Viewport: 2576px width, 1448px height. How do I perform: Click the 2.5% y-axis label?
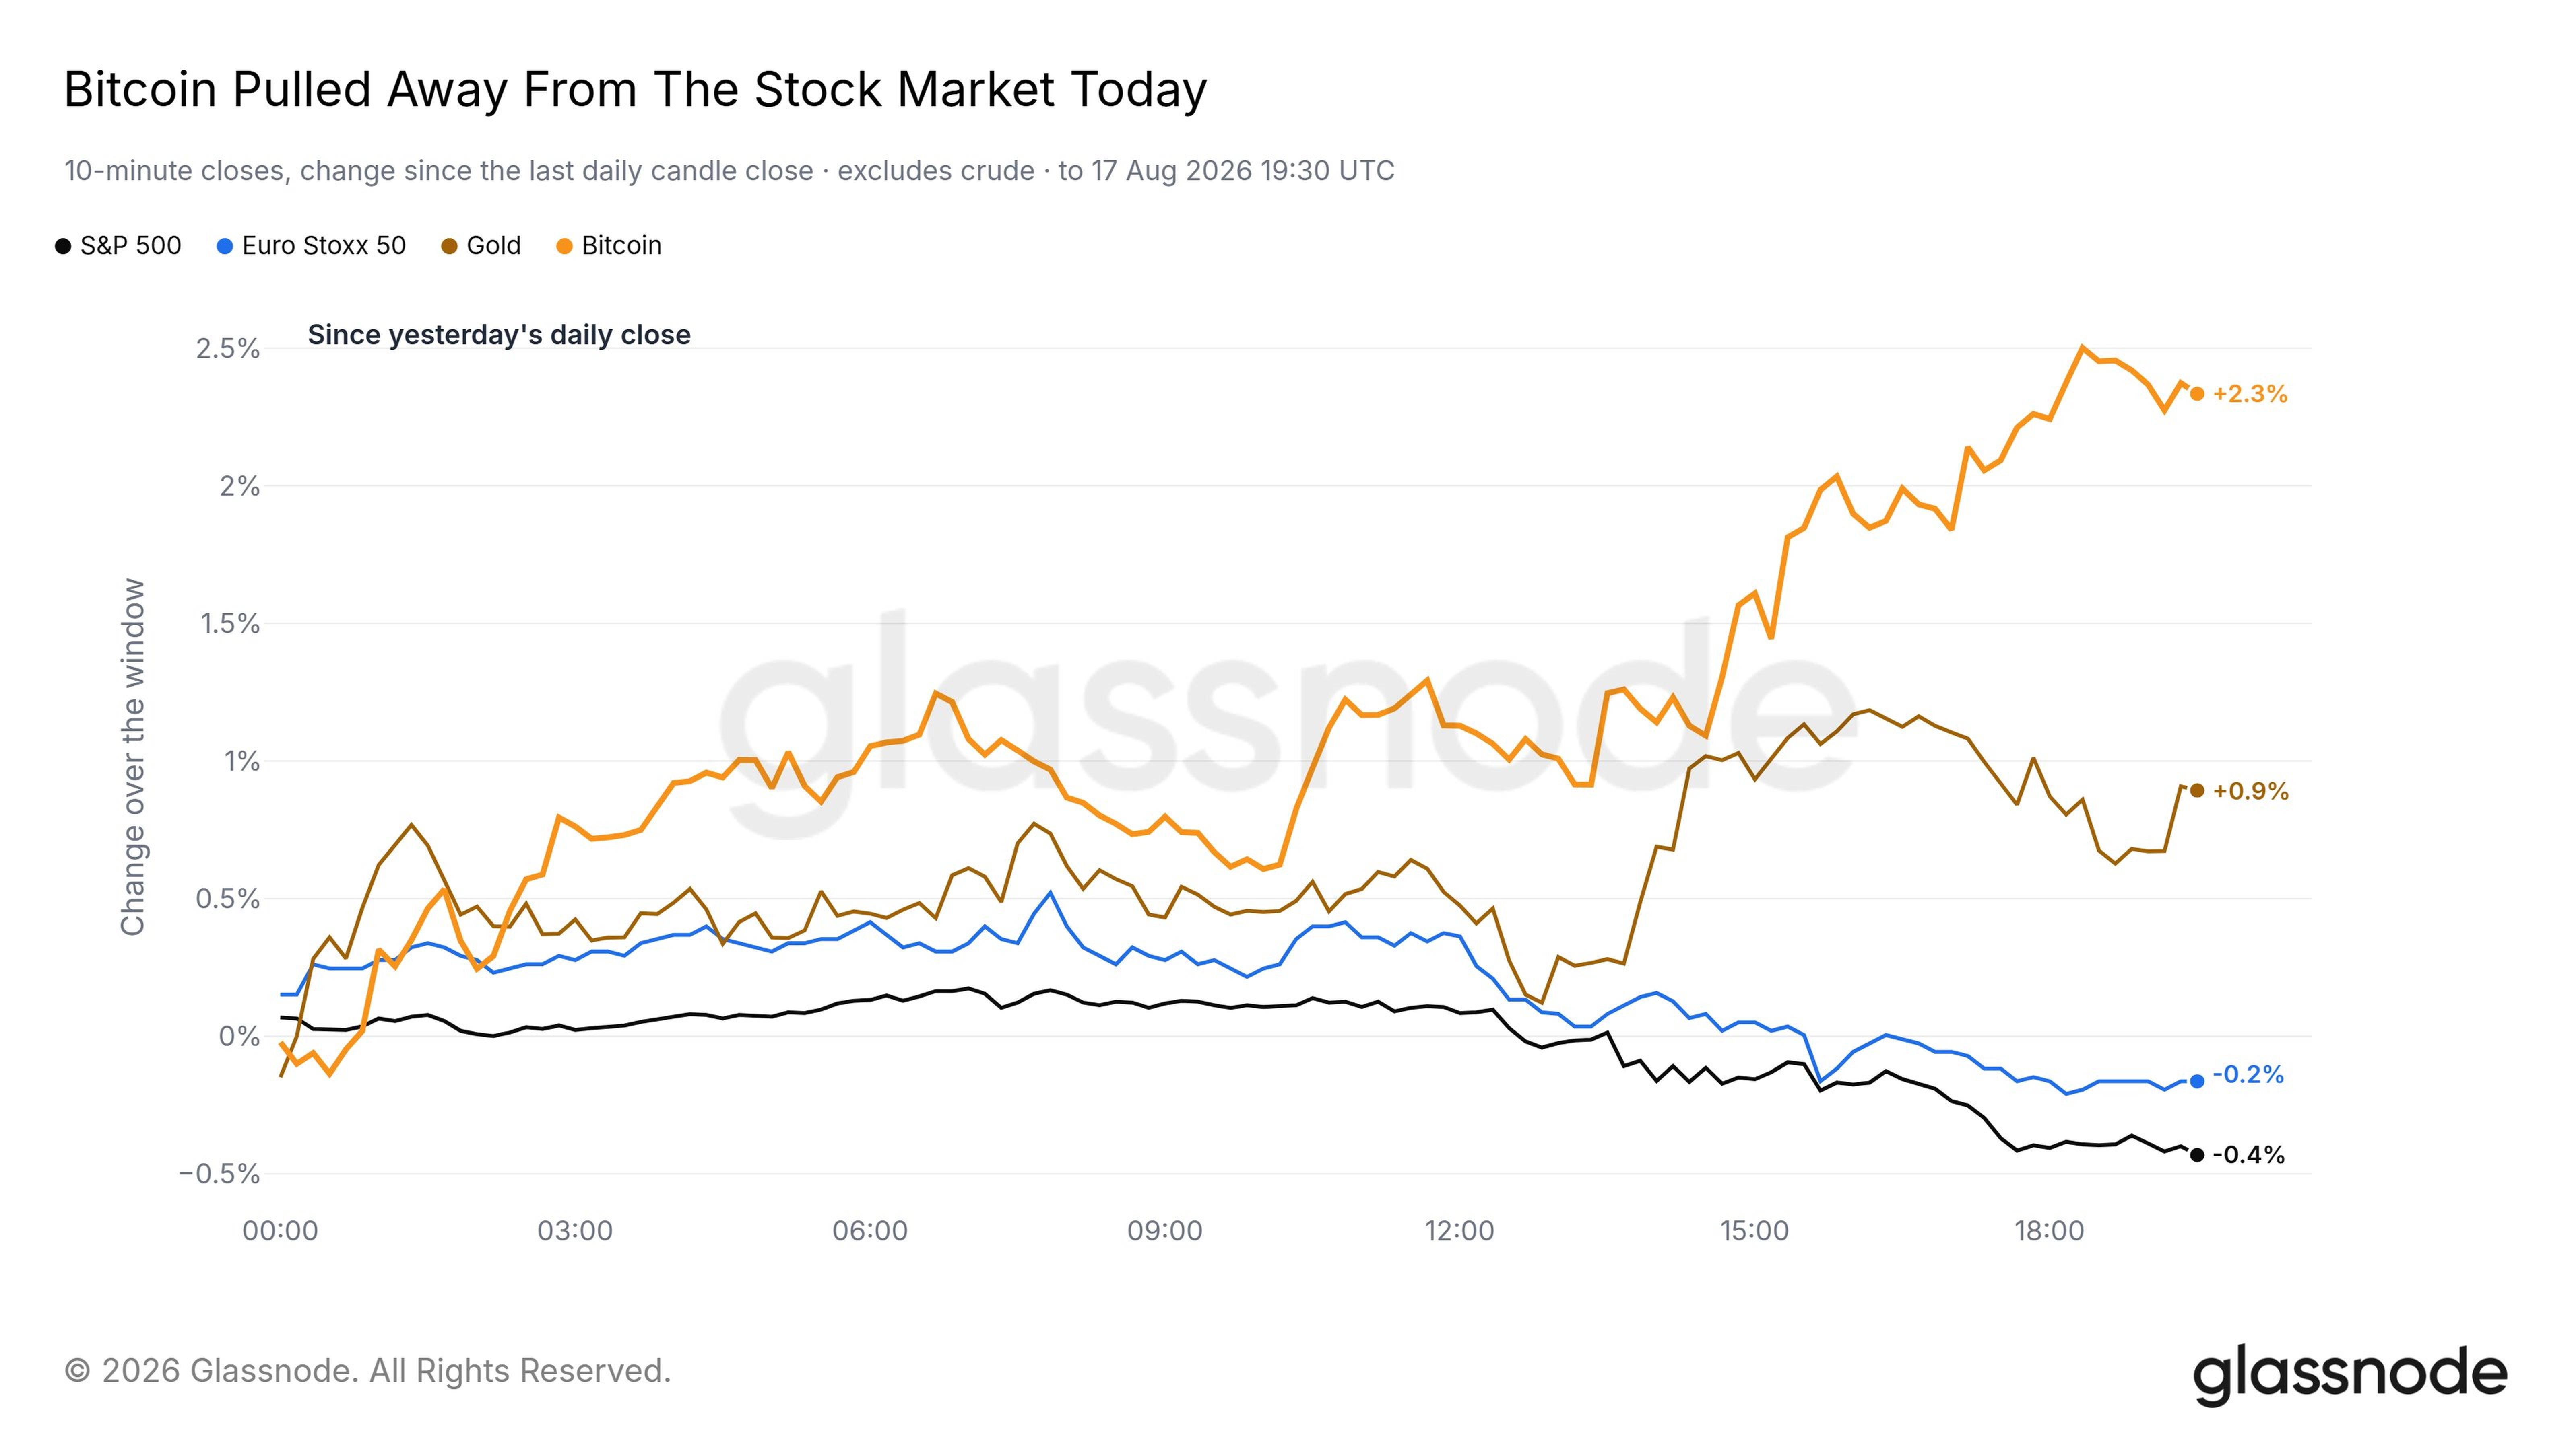(228, 349)
